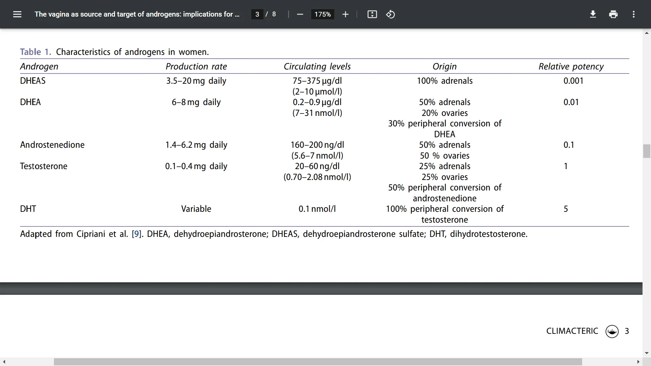651x366 pixels.
Task: Follow the reference [9] citation link
Action: [136, 234]
